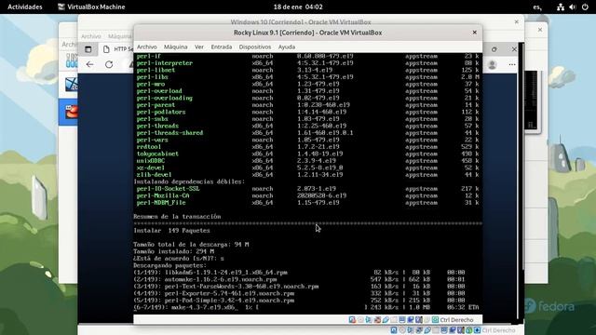Open Máquina menu in Rocky Linux window

pos(176,47)
